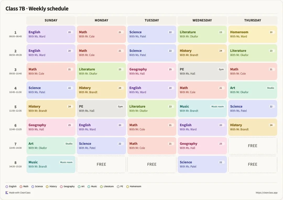The width and height of the screenshot is (283, 200).
Task: Click period 5 time label 11:50–12:35
Action: pos(15,111)
